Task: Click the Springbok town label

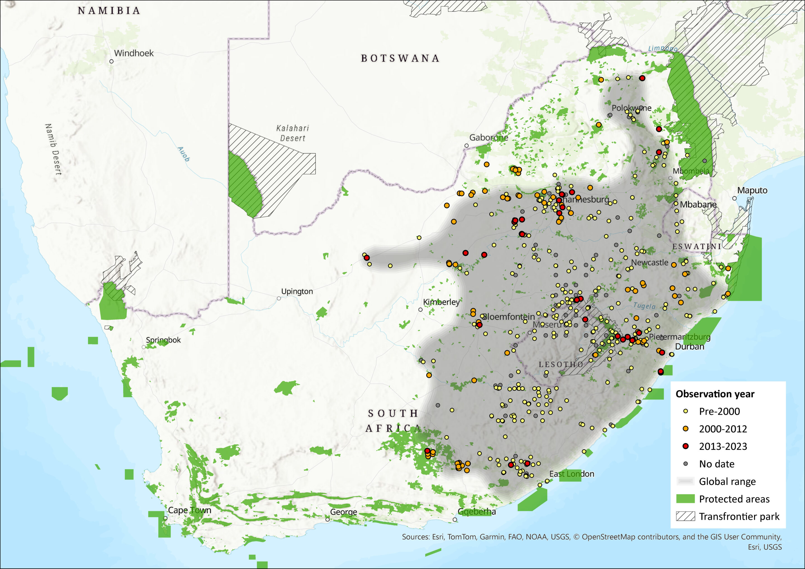Action: coord(164,340)
